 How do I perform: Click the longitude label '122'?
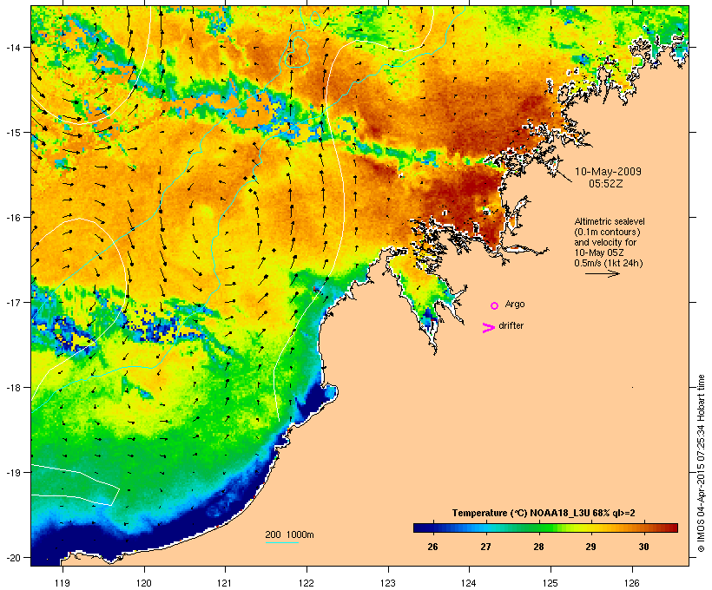(x=307, y=583)
